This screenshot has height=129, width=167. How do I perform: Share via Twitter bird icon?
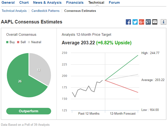(135, 22)
